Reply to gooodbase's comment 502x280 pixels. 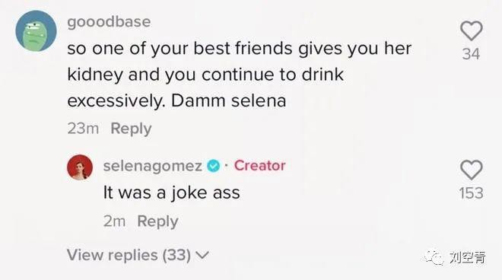[x=131, y=129]
